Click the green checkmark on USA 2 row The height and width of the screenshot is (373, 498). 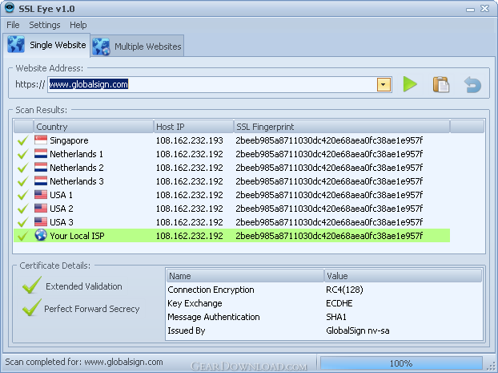point(23,209)
